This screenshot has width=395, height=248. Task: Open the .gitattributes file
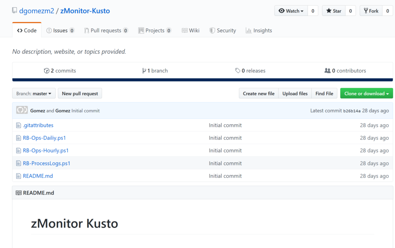pos(38,126)
